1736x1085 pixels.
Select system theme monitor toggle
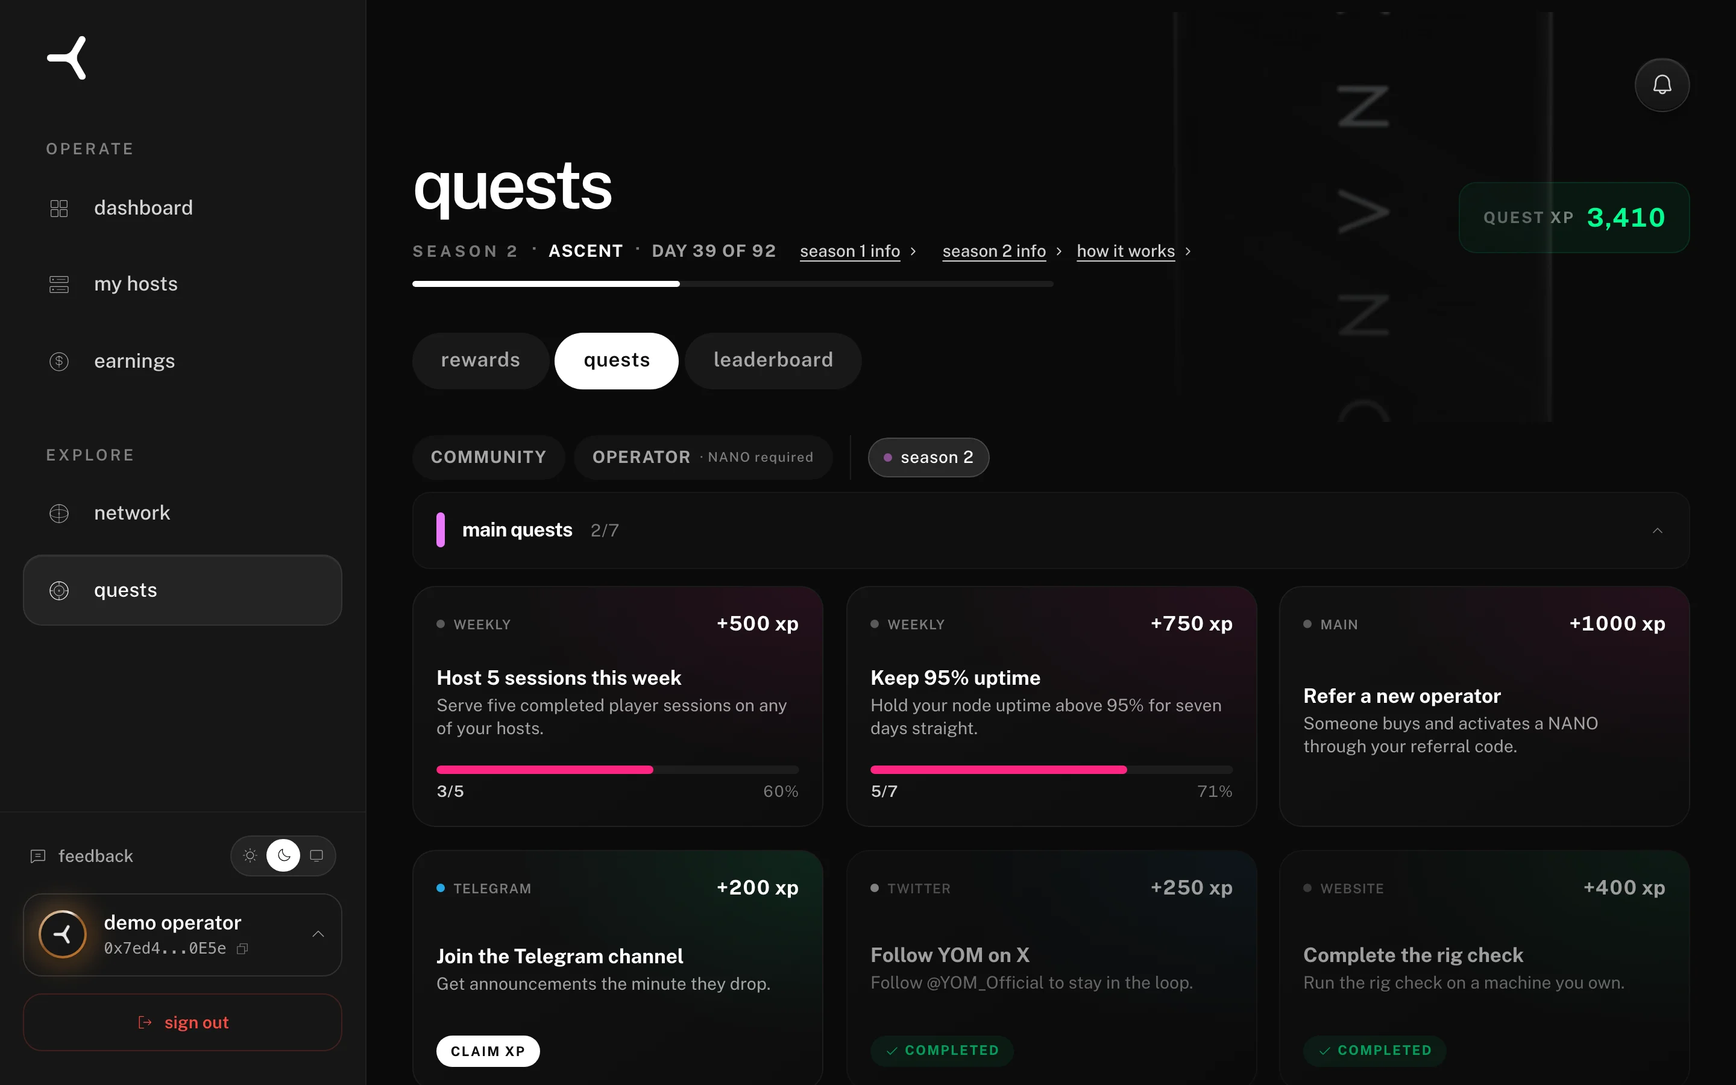click(316, 855)
